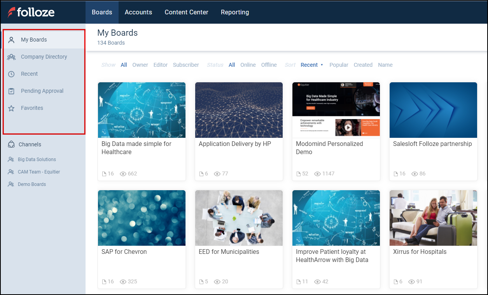
Task: Click the Recent clock icon in sidebar
Action: pos(11,74)
